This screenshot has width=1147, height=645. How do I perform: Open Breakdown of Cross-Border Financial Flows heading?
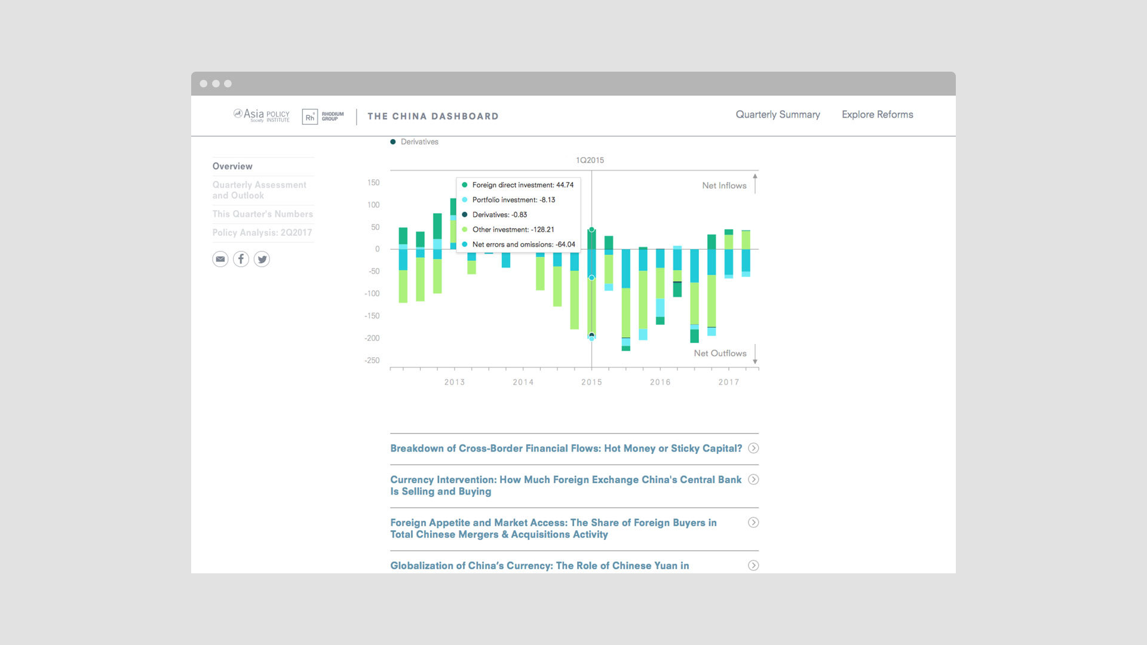point(566,449)
